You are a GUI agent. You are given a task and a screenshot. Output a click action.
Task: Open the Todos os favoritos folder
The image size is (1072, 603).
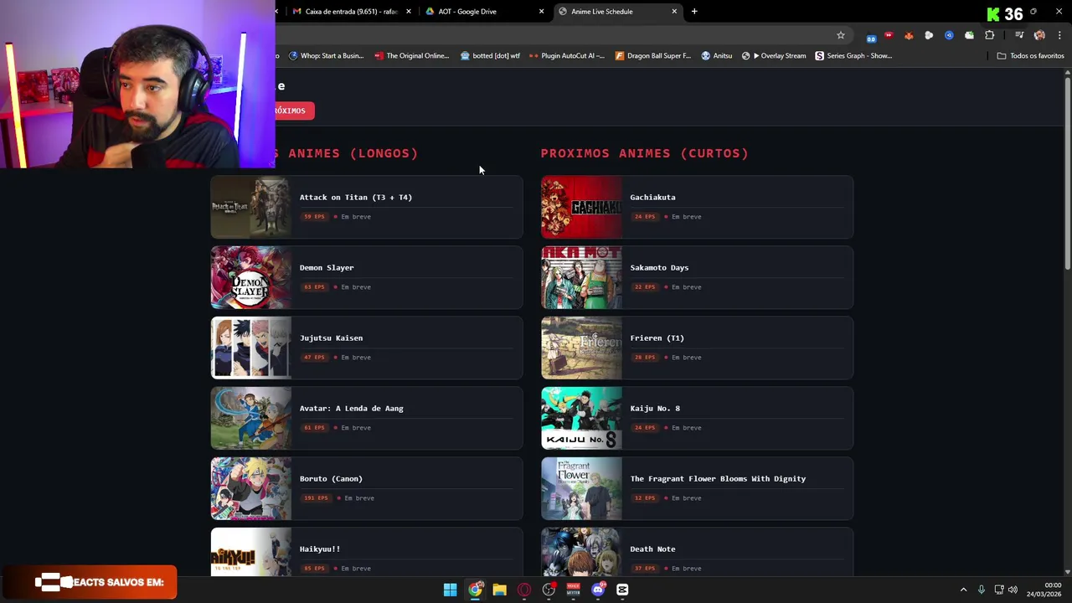pos(1030,56)
